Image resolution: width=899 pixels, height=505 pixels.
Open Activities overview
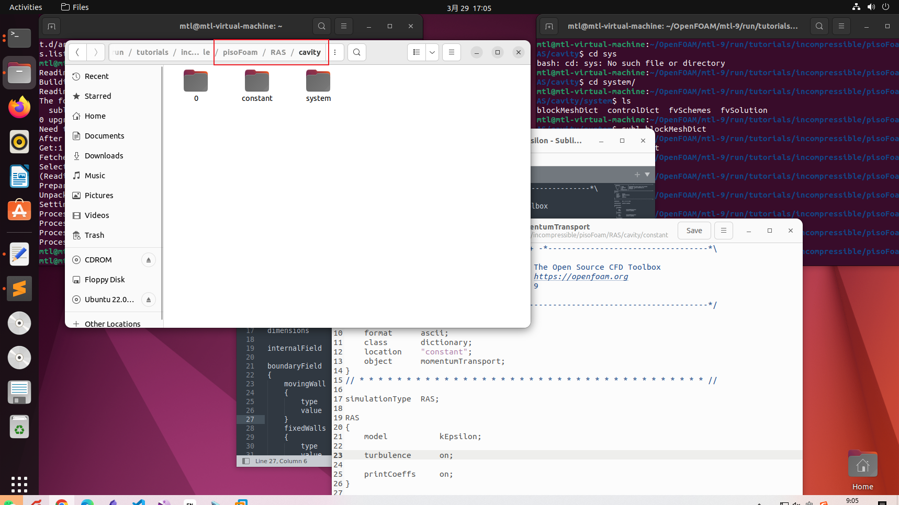click(26, 7)
